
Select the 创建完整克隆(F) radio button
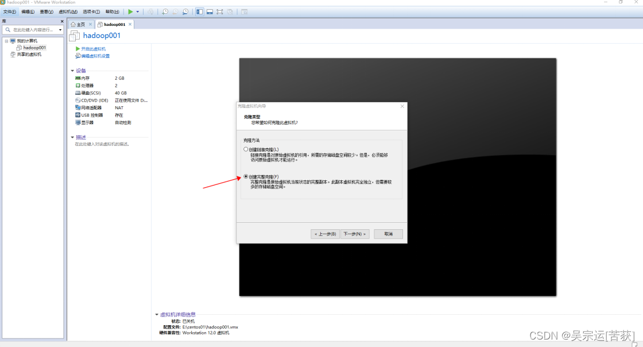(246, 176)
